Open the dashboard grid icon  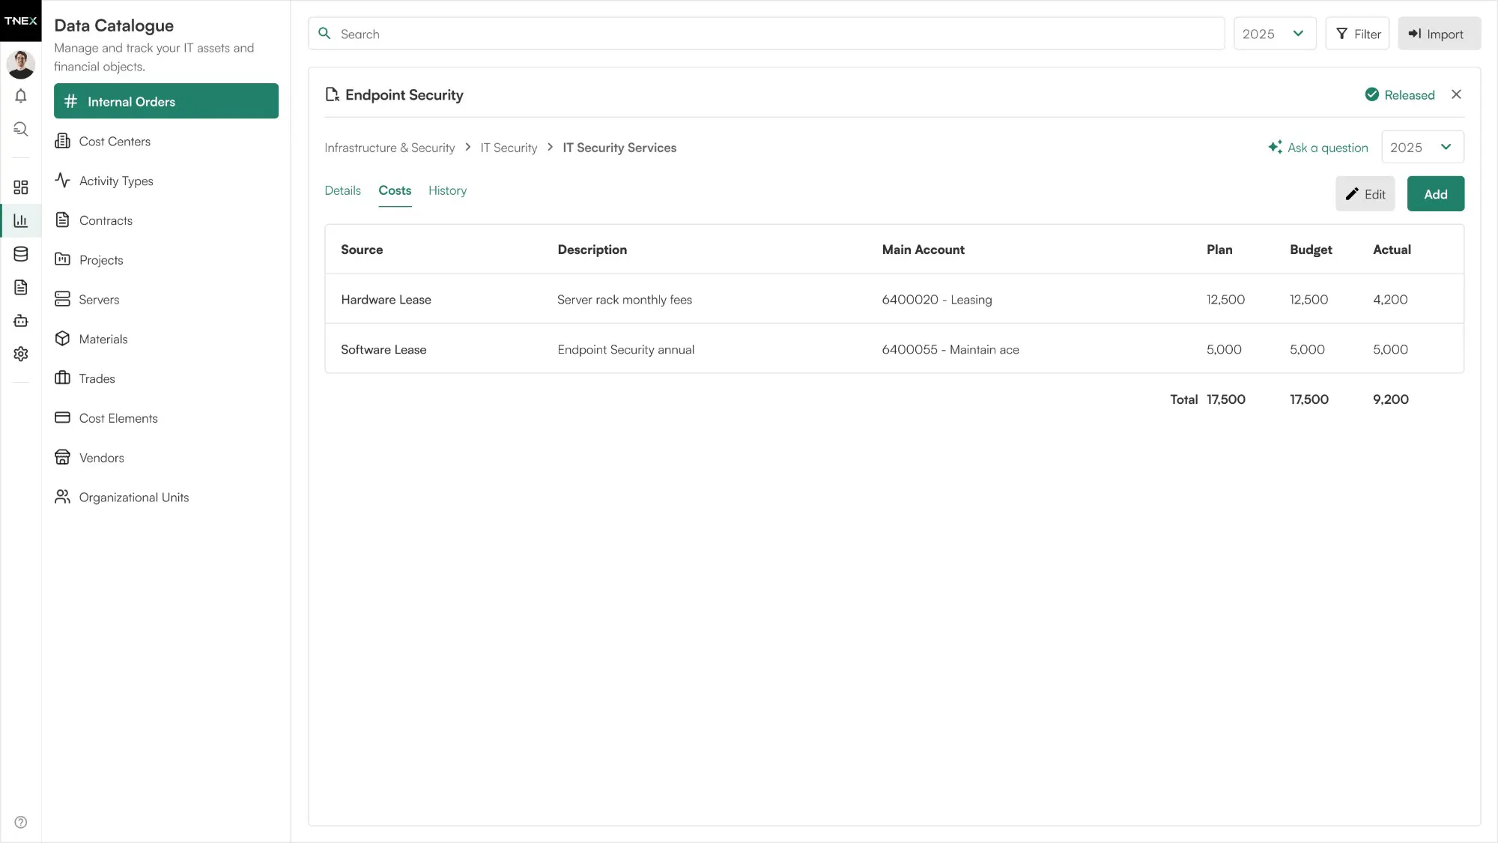21,187
